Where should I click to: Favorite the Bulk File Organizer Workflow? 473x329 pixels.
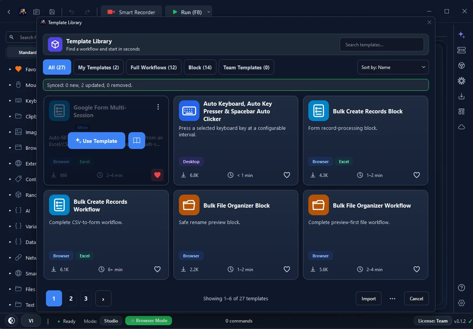point(417,269)
